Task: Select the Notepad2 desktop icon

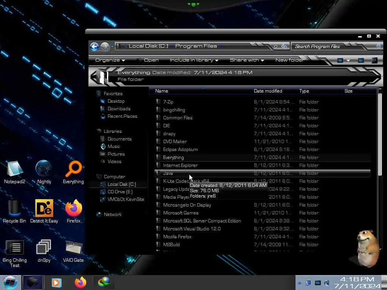Action: [15, 172]
